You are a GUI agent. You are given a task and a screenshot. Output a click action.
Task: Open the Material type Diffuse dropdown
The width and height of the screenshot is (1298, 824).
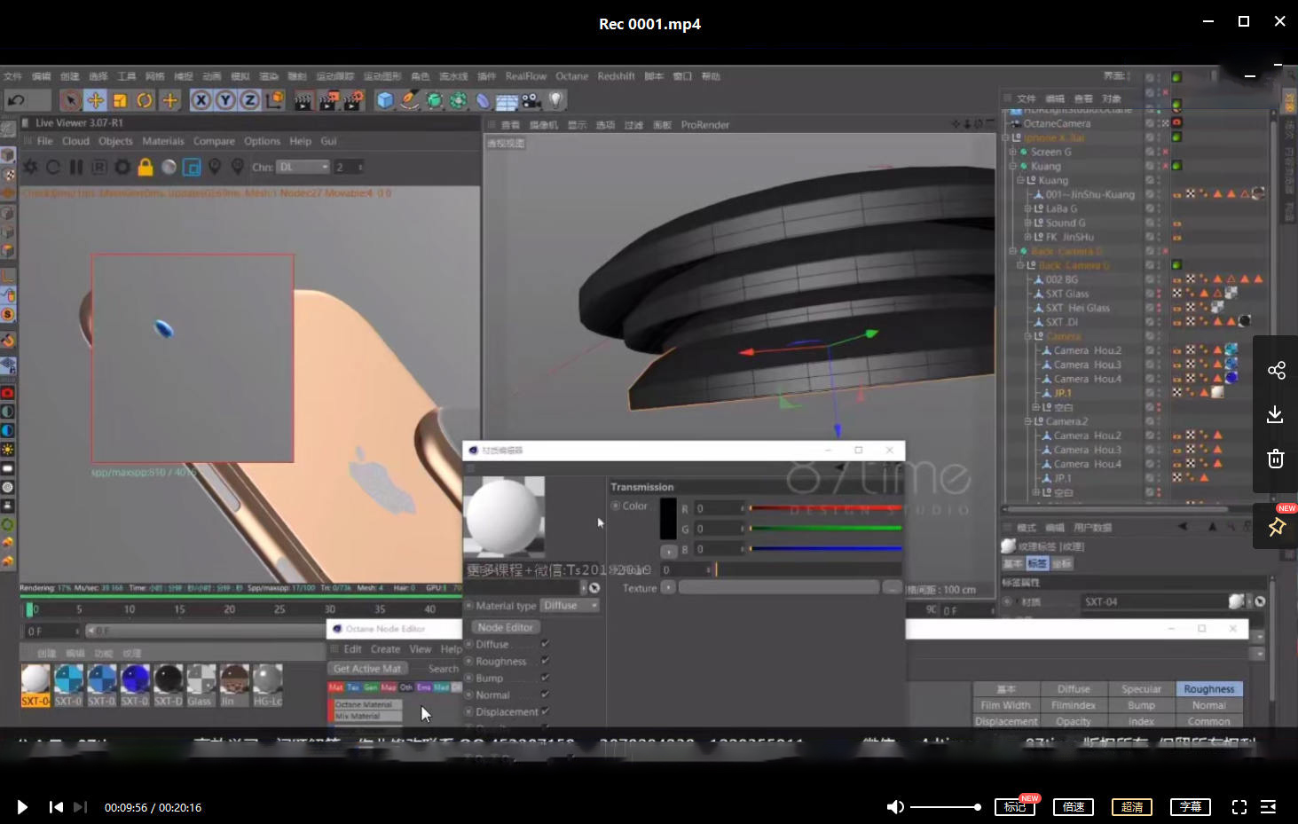tap(570, 605)
